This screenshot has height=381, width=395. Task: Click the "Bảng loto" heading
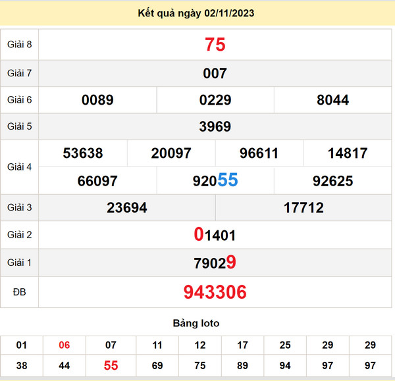tap(196, 323)
